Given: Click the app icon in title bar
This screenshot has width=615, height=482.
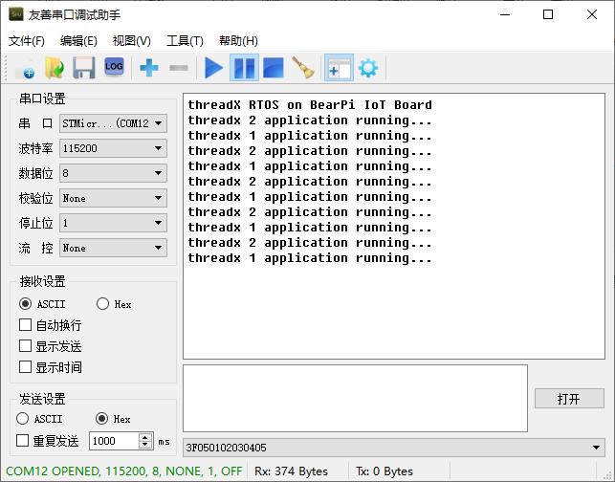Looking at the screenshot, I should pos(16,14).
